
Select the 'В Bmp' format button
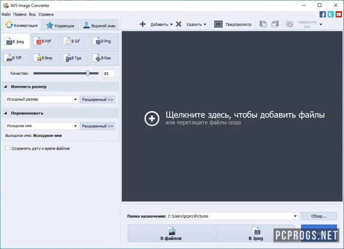tap(45, 58)
